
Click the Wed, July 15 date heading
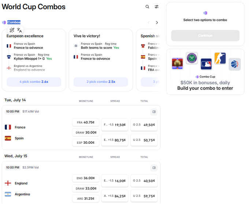pos(16,156)
